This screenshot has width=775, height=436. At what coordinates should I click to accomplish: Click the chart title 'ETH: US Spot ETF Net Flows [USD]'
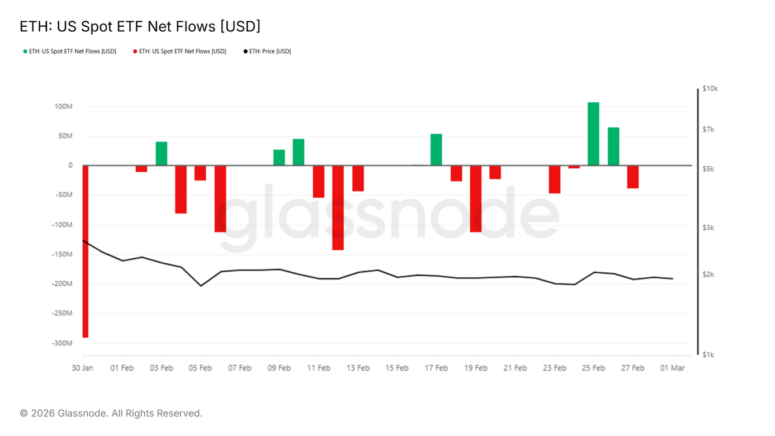click(x=140, y=26)
